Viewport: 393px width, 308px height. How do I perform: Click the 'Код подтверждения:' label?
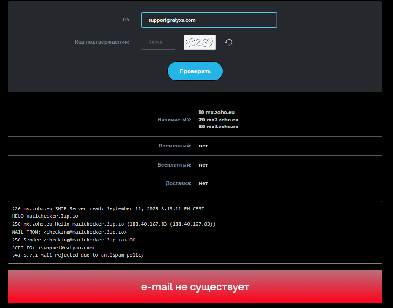[102, 42]
